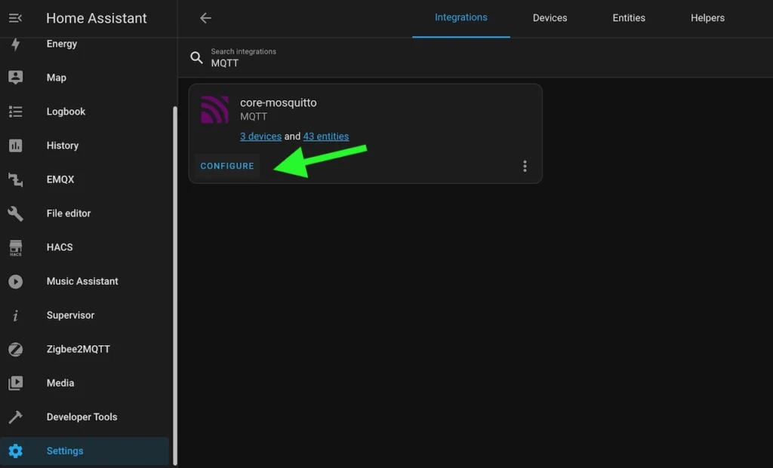Click the Media library icon
Screen dimensions: 773x468
pyautogui.click(x=15, y=383)
